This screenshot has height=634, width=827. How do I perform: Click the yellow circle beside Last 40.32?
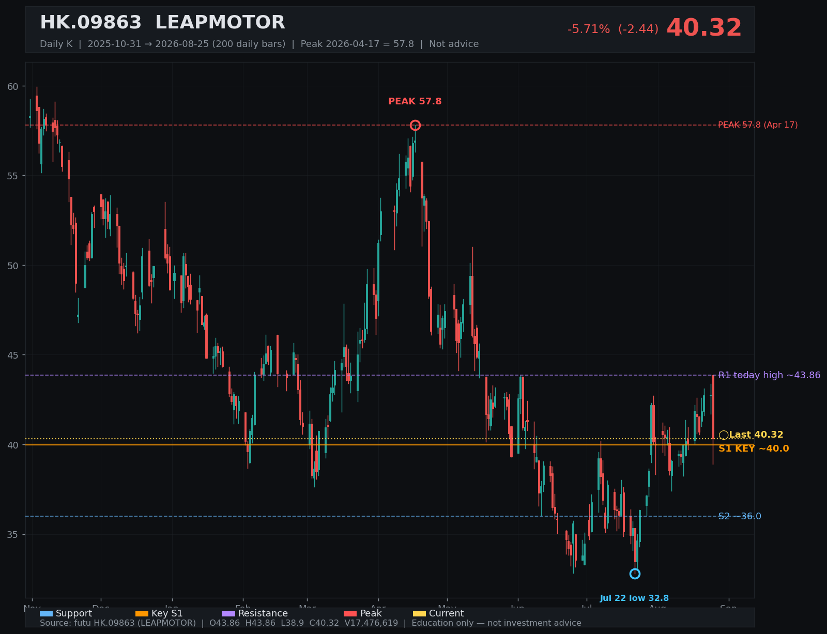coord(724,435)
